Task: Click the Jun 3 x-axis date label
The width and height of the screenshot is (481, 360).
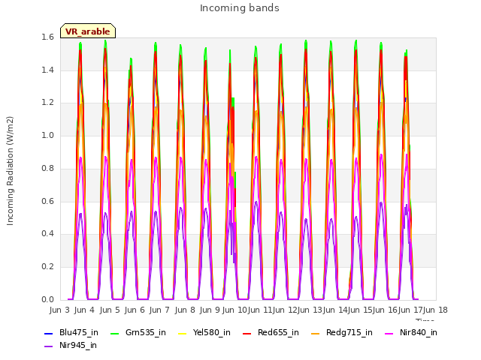Action: (x=59, y=310)
